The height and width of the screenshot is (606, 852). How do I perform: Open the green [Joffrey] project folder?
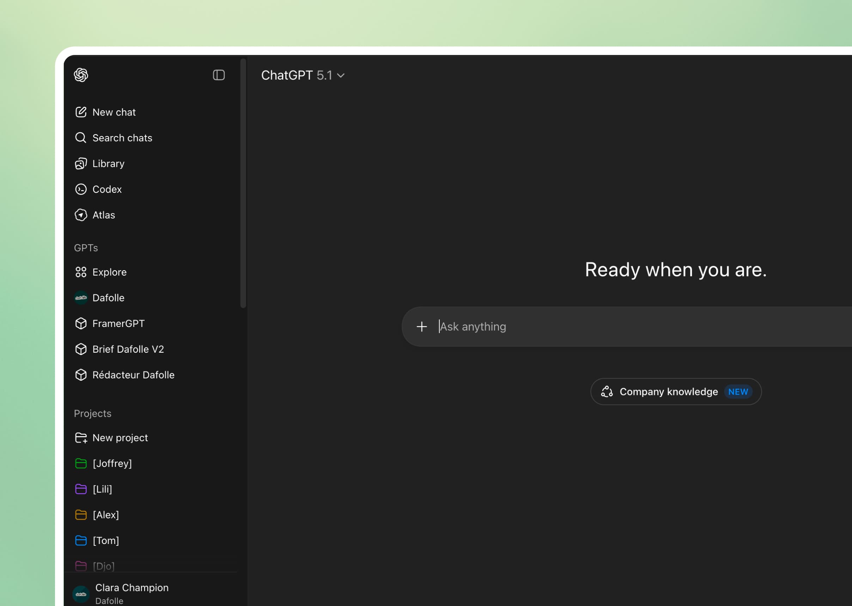pos(112,463)
